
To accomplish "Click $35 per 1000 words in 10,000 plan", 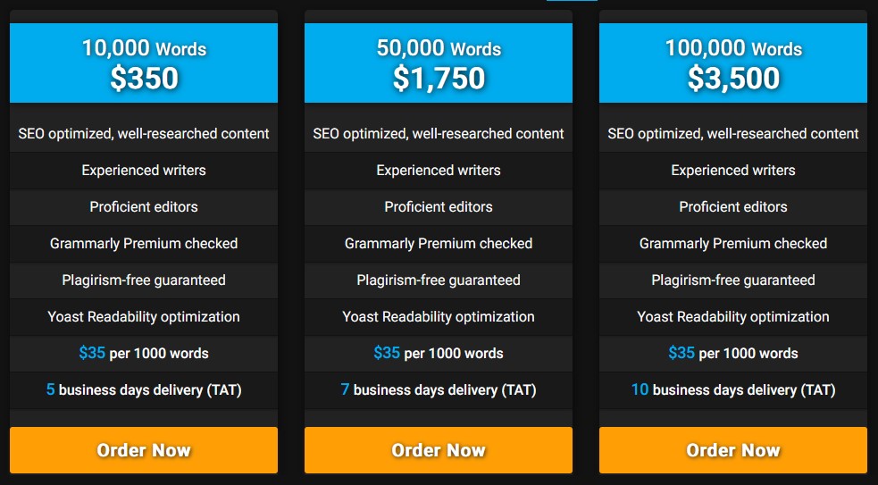I will coord(143,354).
